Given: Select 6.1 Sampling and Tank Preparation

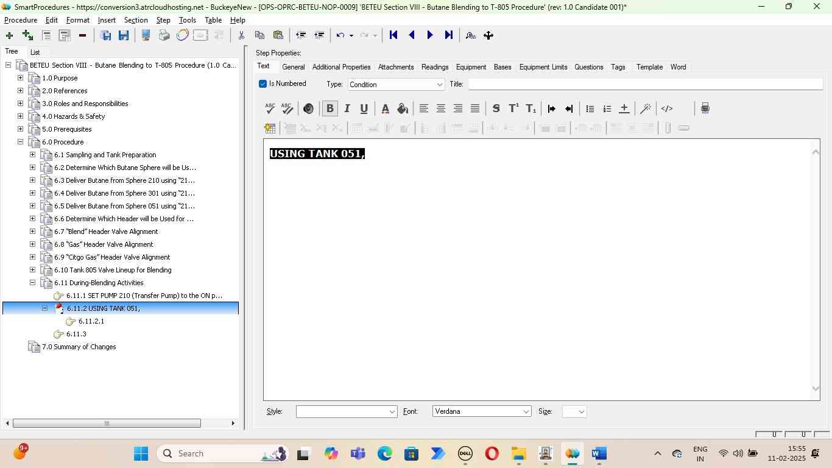Looking at the screenshot, I should pos(105,155).
